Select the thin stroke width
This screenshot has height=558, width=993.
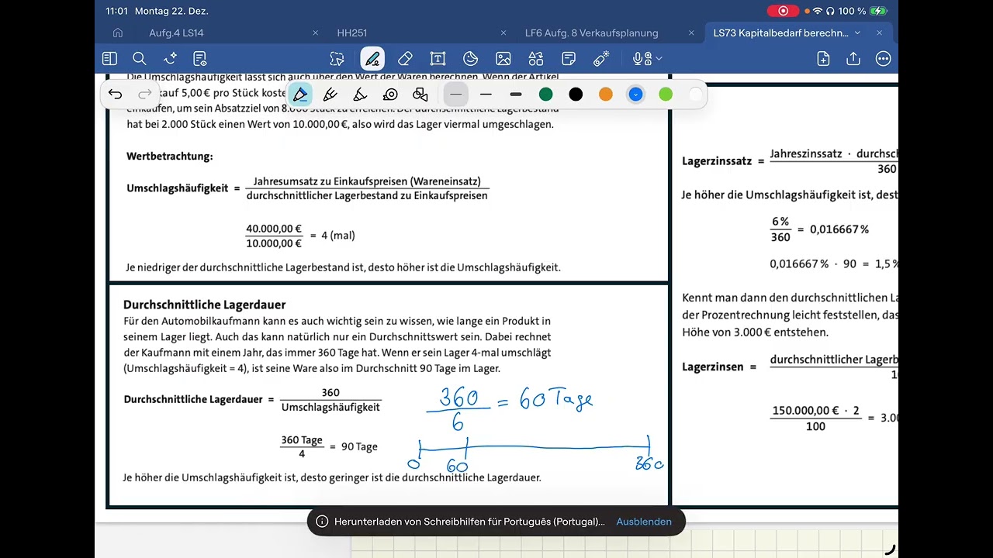[x=456, y=95]
